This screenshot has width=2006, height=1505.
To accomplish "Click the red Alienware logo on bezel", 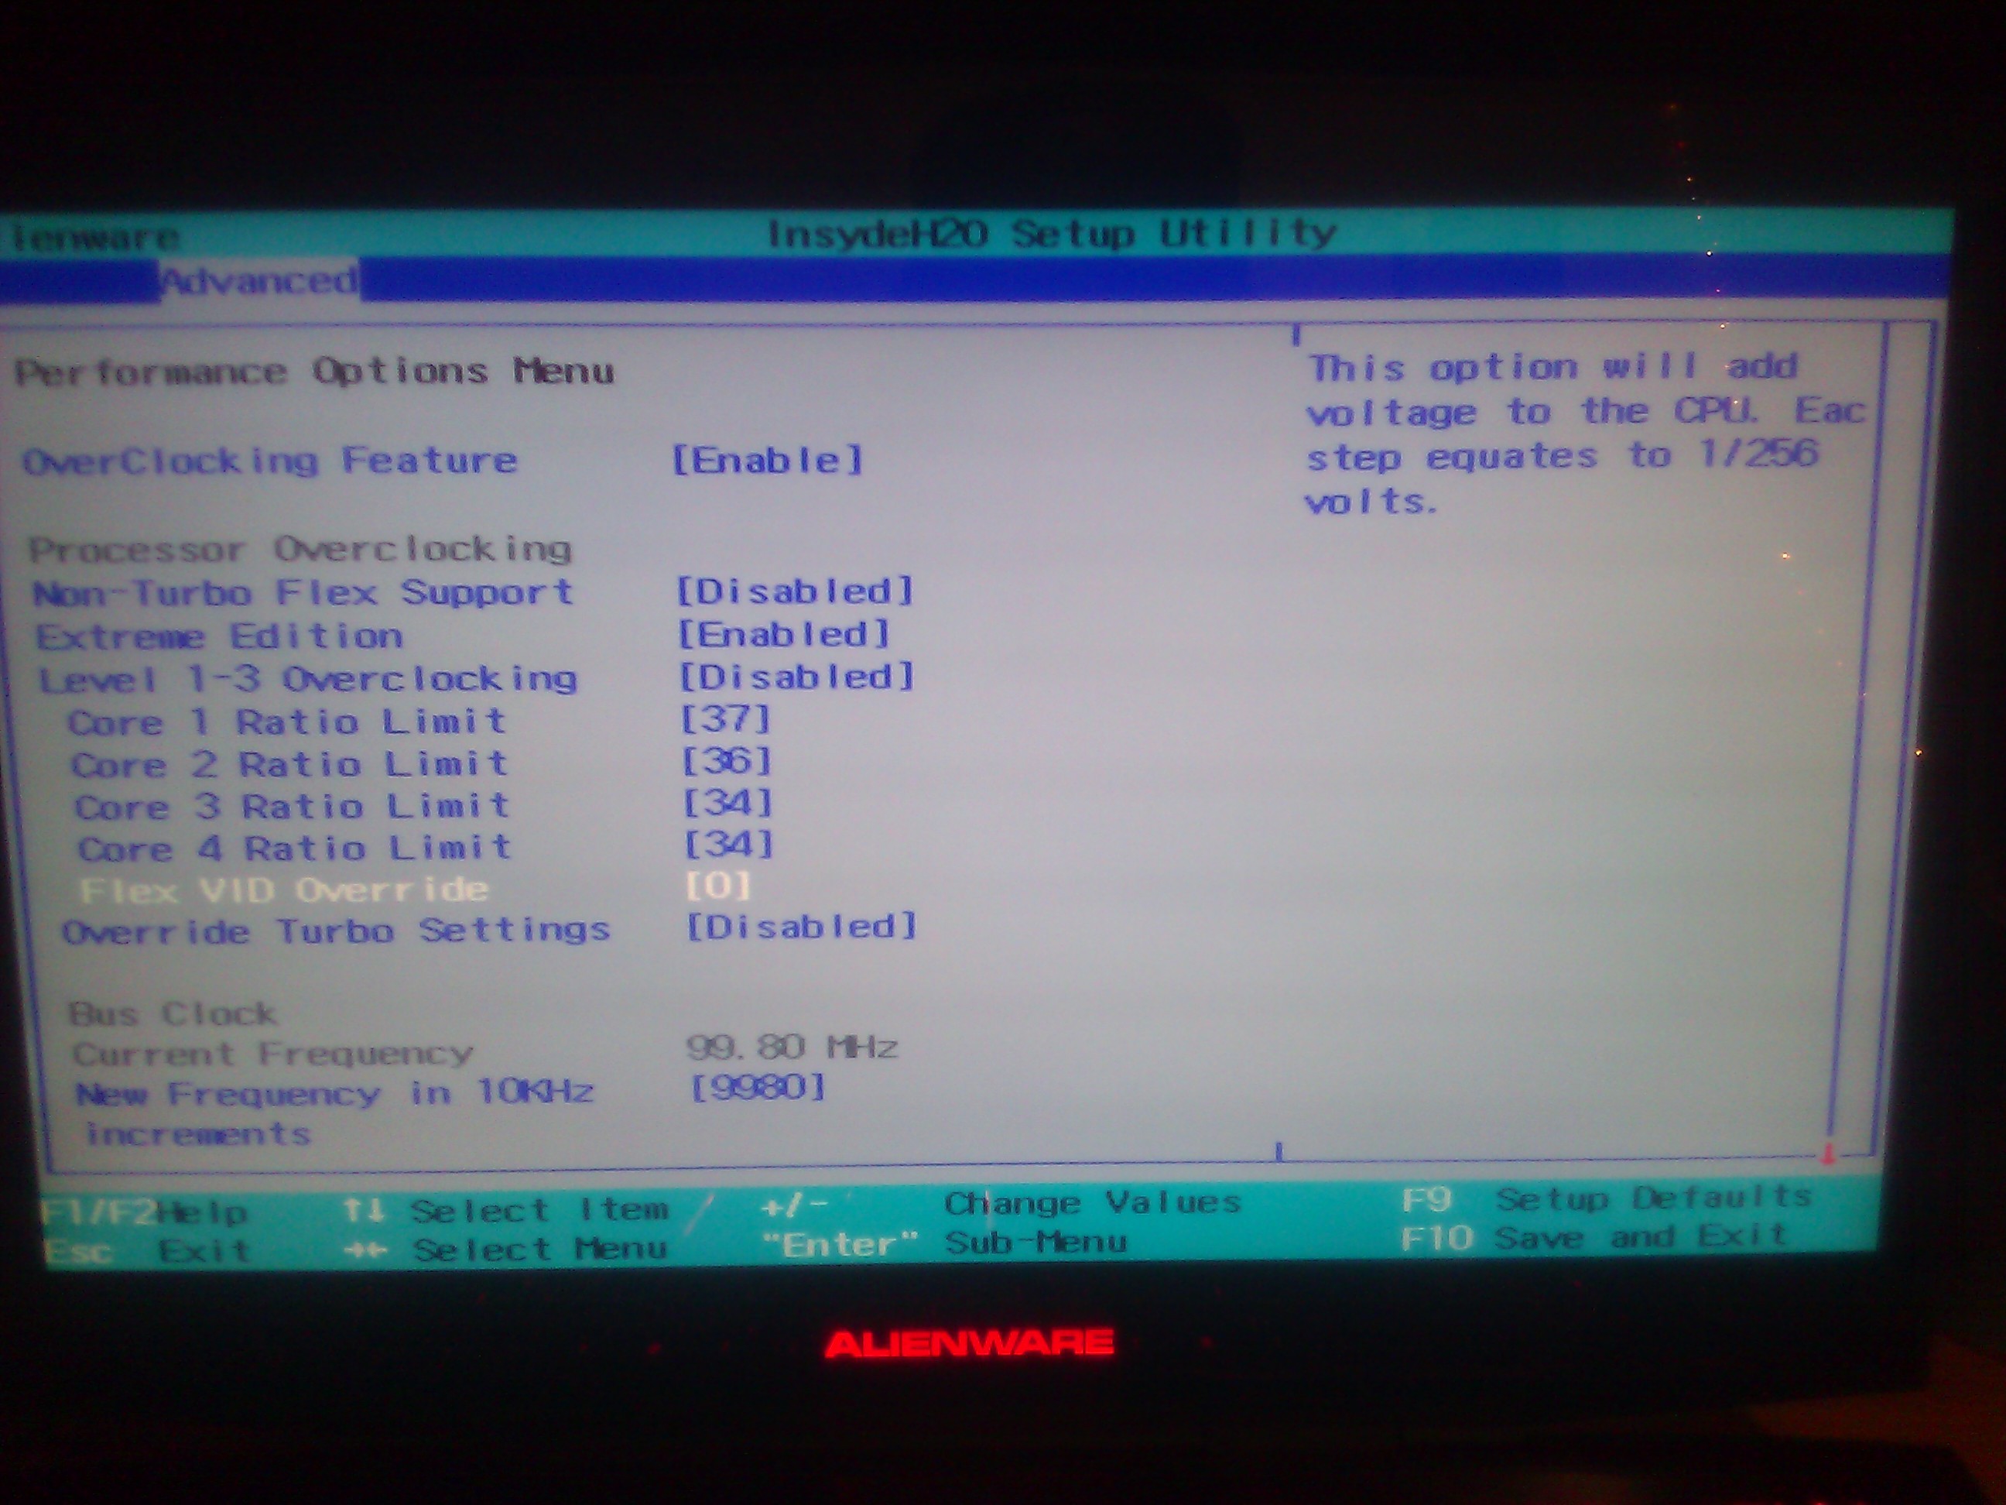I will coord(970,1343).
